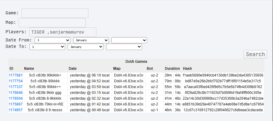273x121 pixels.
Task: Click the Date column header
Action: [73, 69]
